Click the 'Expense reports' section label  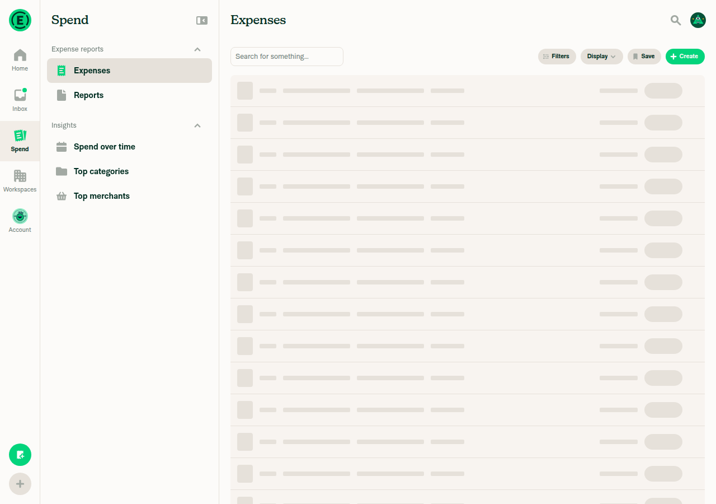[77, 49]
